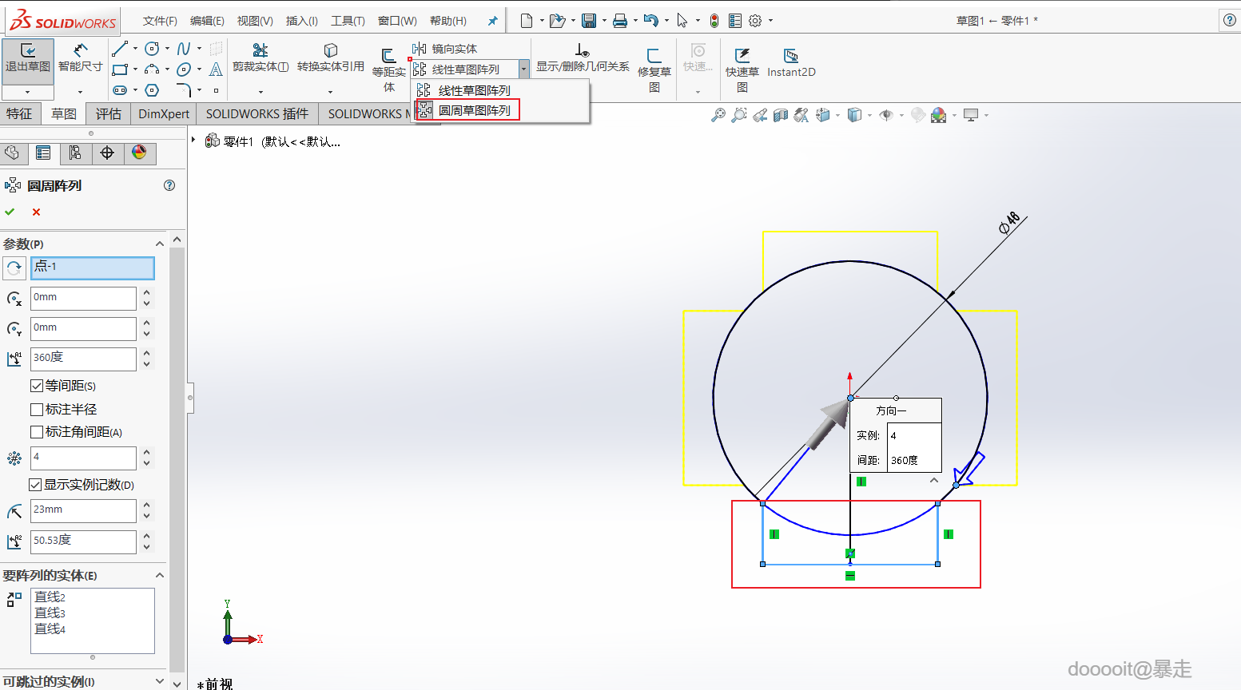The height and width of the screenshot is (690, 1241).
Task: Choose Circular Sketch Pattern (圆周草图阵列) menu item
Action: click(x=474, y=110)
